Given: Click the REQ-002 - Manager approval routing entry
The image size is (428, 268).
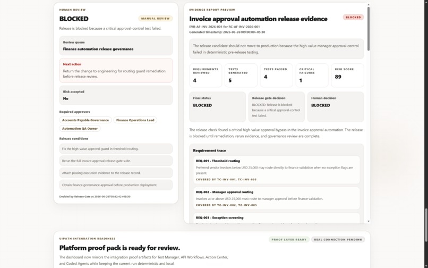Looking at the screenshot, I should click(x=277, y=198).
